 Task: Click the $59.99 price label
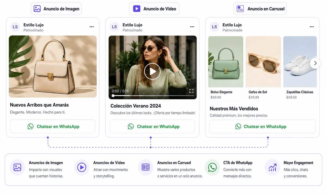pyautogui.click(x=292, y=97)
